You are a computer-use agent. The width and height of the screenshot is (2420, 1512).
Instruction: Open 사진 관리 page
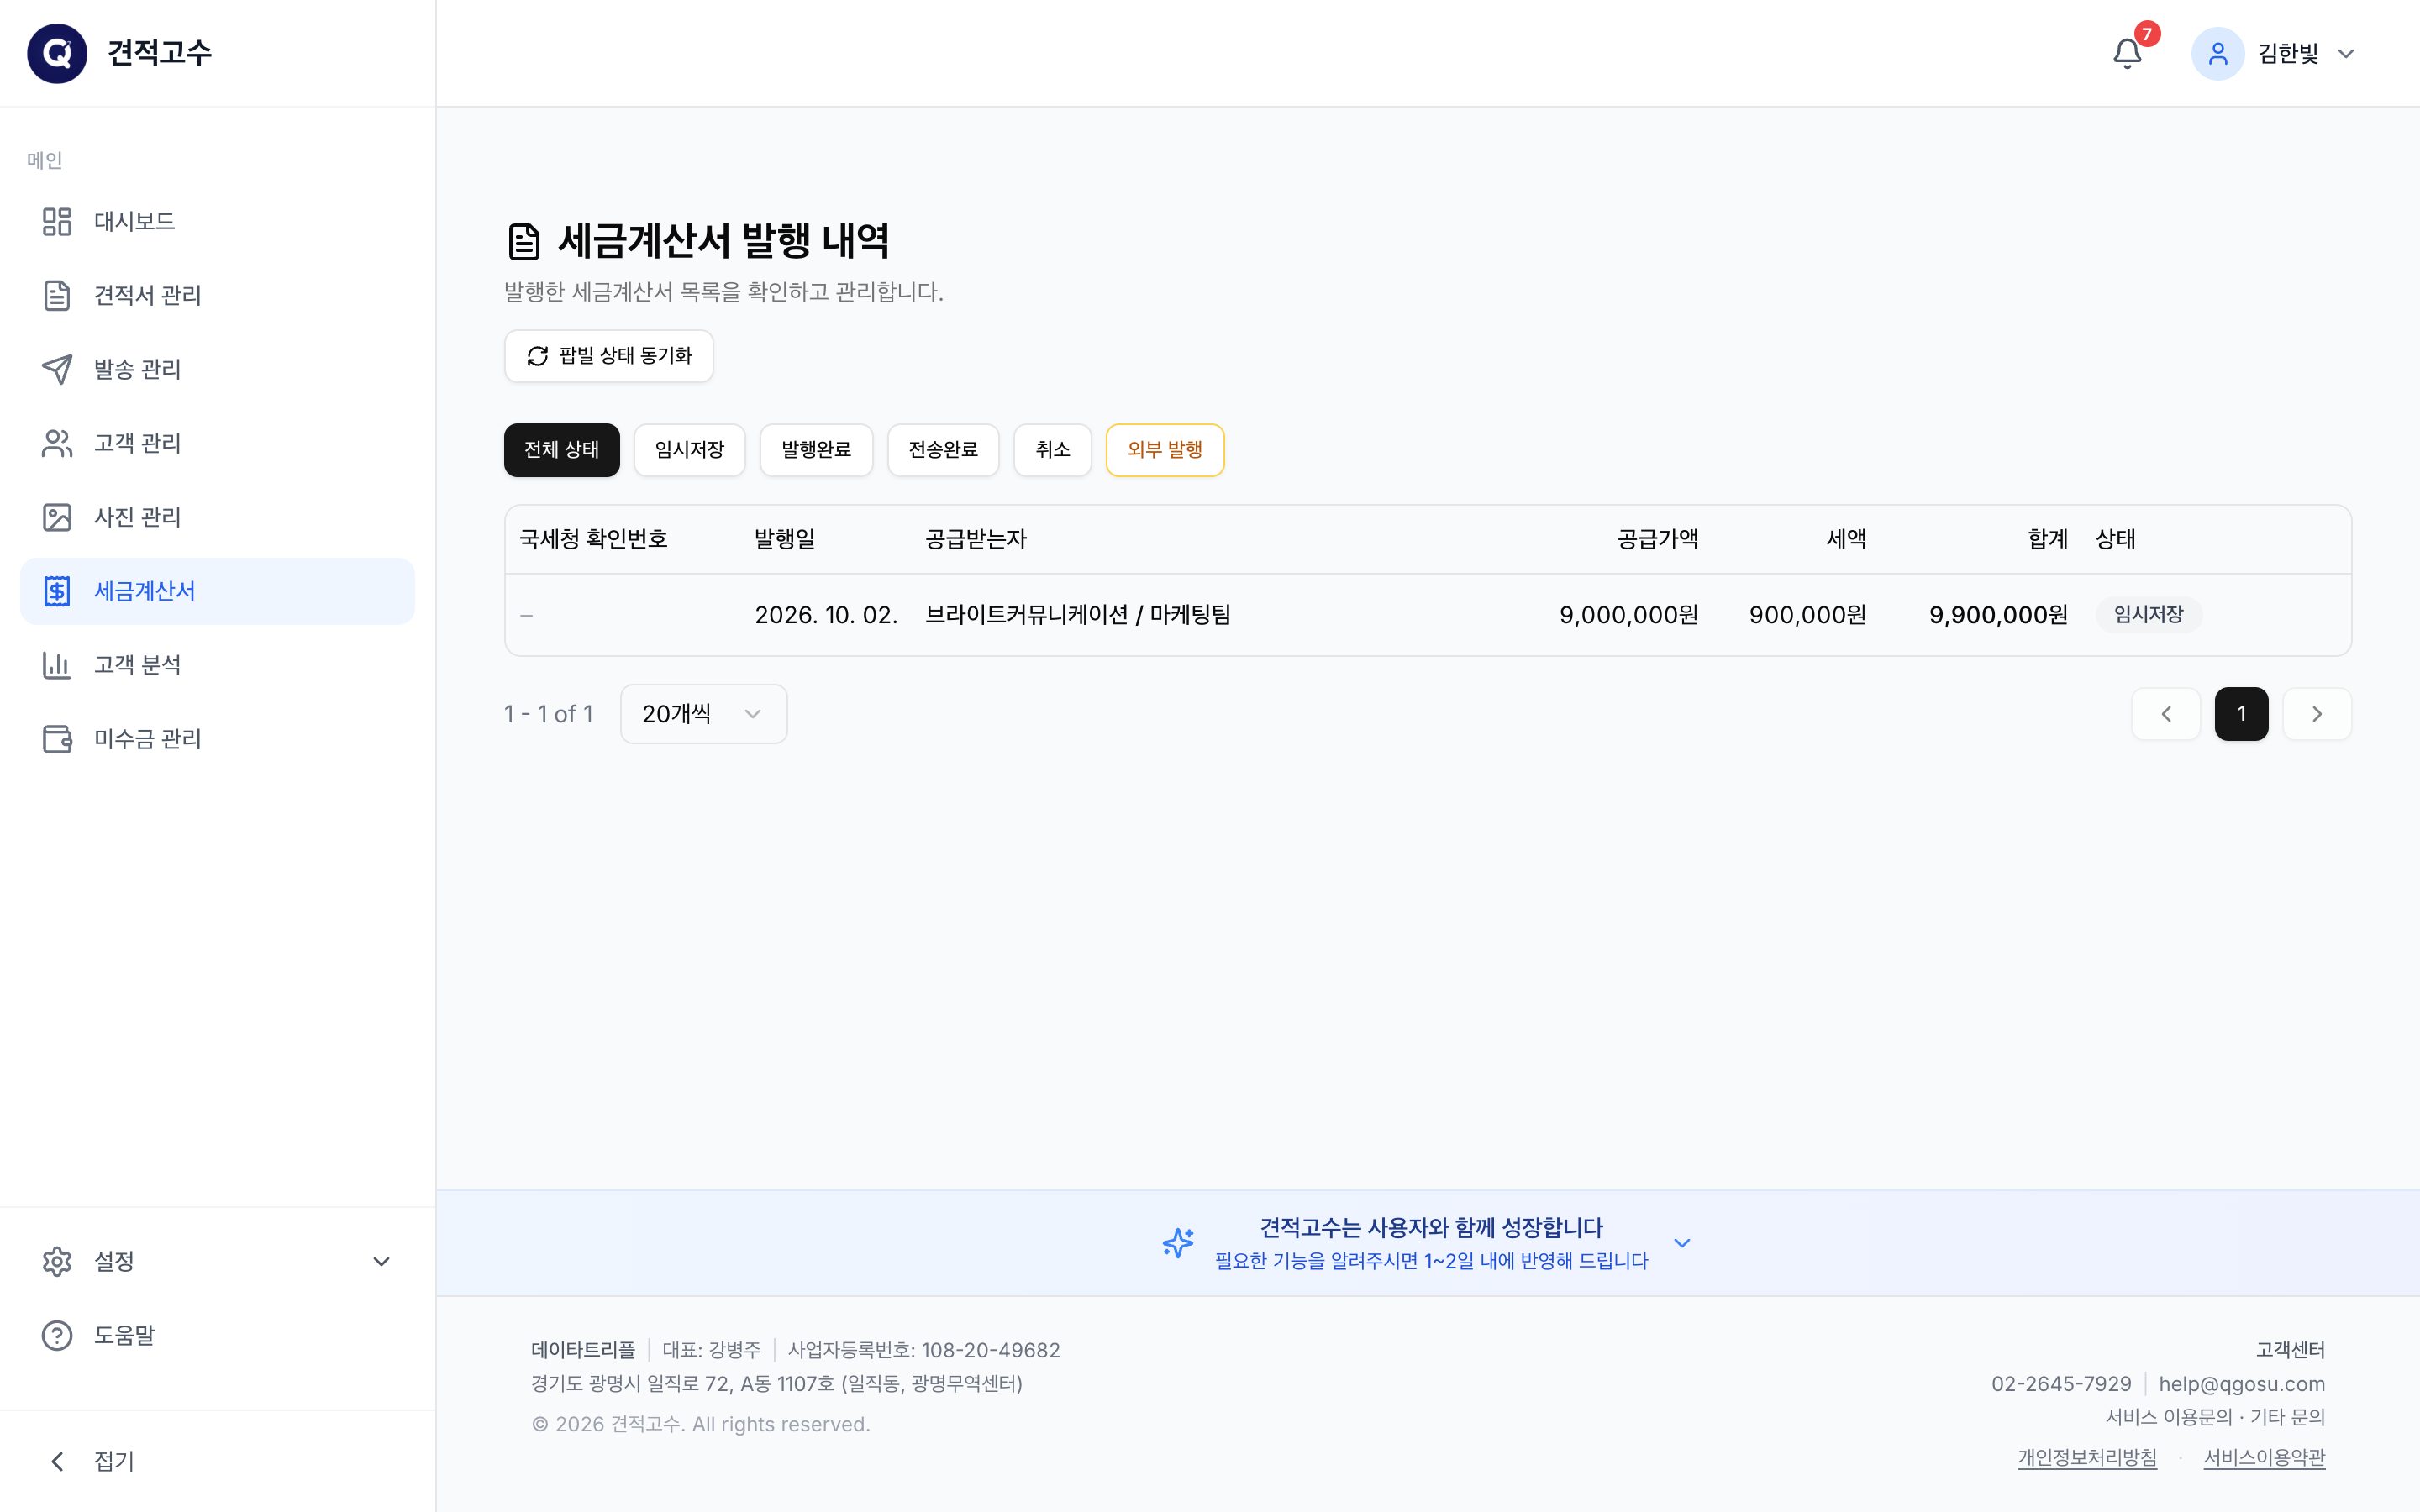coord(217,517)
